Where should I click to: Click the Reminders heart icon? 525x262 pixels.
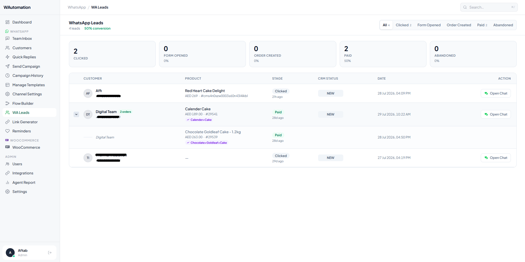[x=7, y=131]
